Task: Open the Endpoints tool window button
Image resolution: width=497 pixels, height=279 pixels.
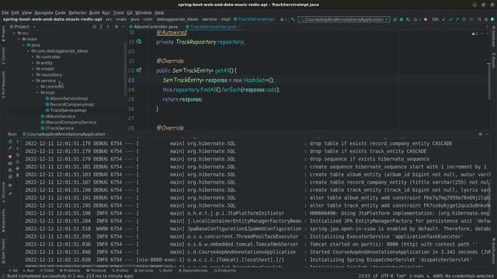Action: [224, 270]
